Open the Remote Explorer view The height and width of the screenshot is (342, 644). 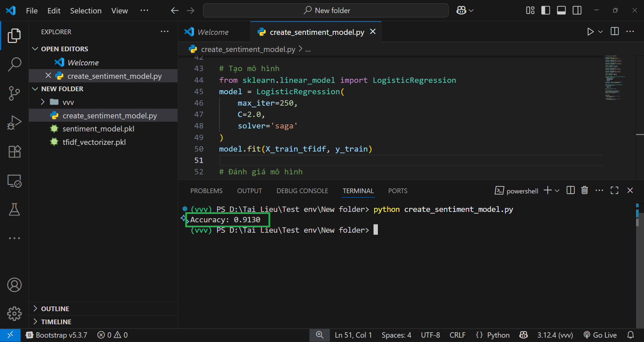point(14,181)
